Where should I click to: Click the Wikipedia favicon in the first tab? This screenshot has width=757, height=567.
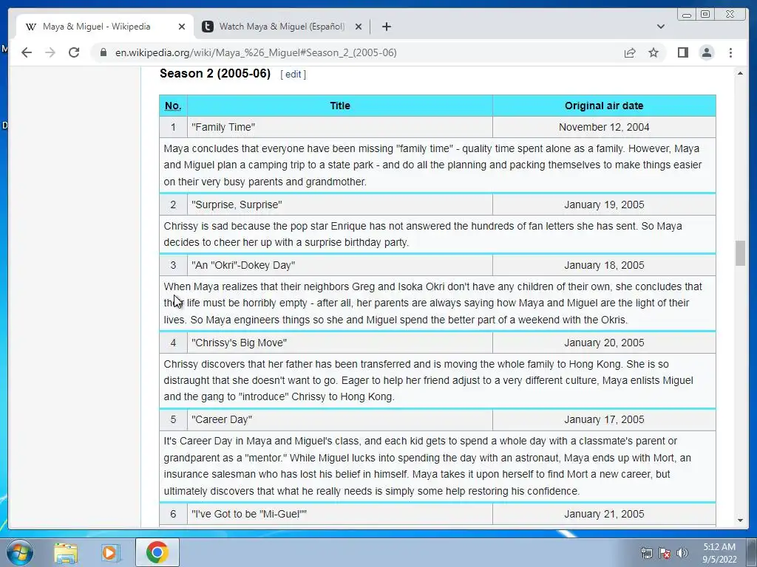(31, 27)
